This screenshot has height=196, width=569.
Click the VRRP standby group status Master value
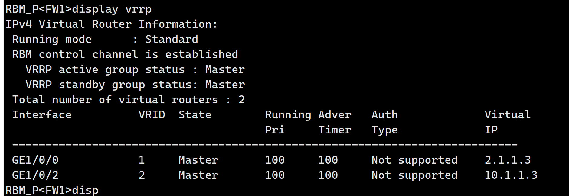coord(225,85)
